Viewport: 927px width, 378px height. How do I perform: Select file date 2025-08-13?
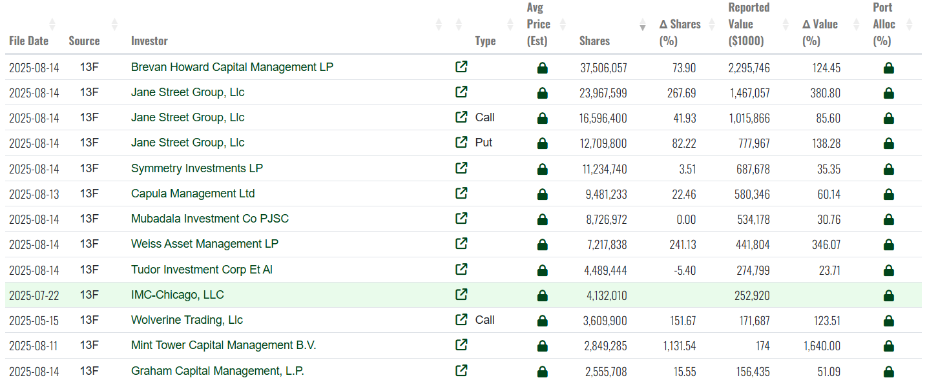tap(34, 194)
